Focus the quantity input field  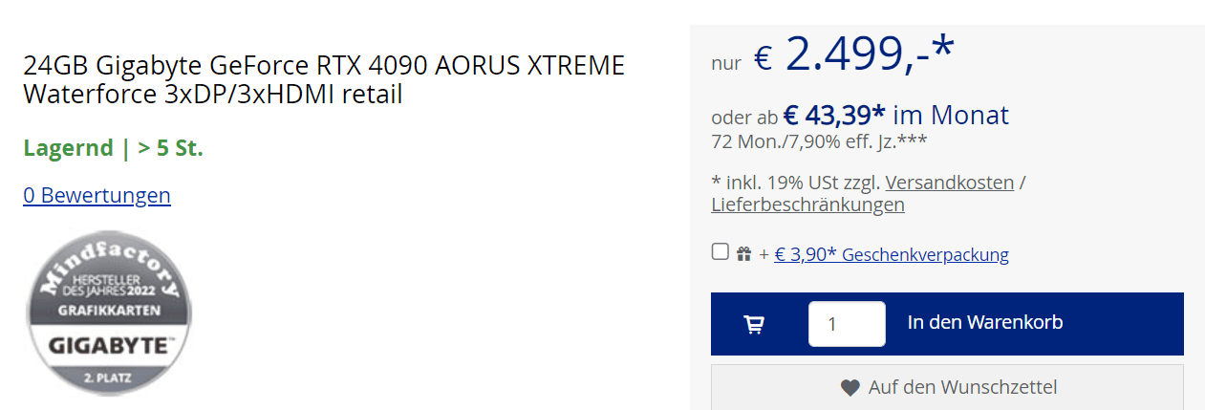[847, 324]
